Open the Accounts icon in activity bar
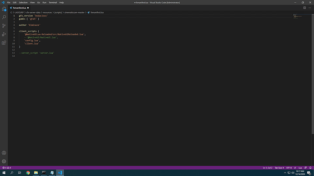Viewport: 314px width, 176px height. [x=4, y=153]
